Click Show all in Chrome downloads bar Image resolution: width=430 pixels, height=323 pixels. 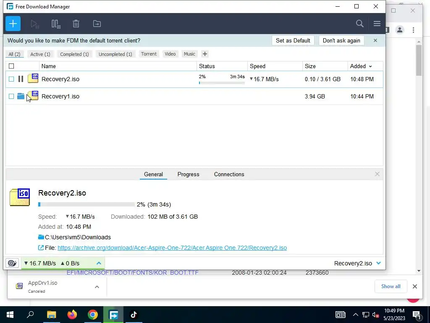coord(391,286)
